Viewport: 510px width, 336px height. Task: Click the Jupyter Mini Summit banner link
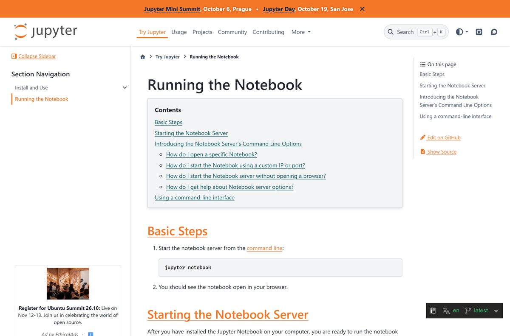[x=172, y=9]
